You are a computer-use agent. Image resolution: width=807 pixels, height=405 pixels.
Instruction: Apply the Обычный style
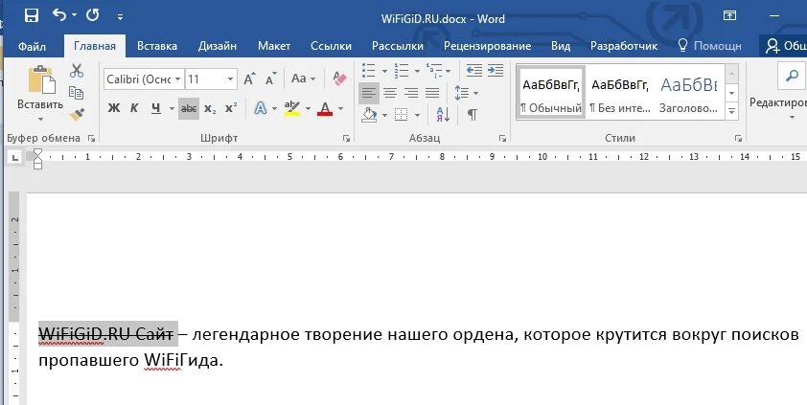click(551, 93)
